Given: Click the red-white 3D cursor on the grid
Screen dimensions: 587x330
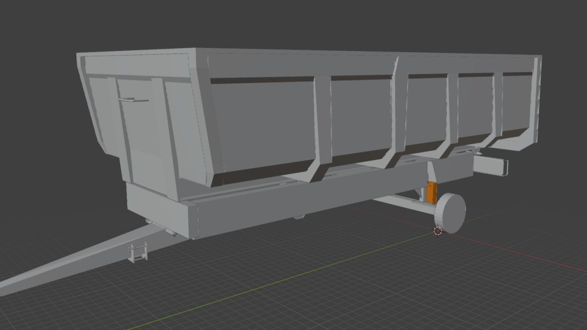Looking at the screenshot, I should click(x=438, y=231).
